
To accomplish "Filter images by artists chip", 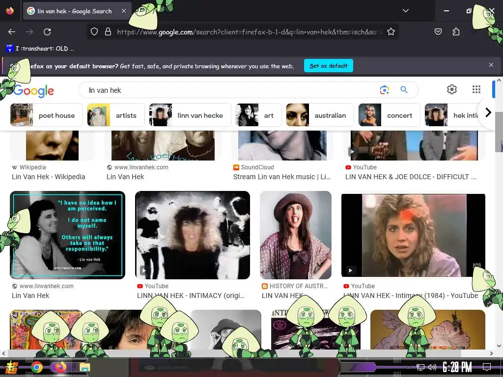I will (x=116, y=115).
